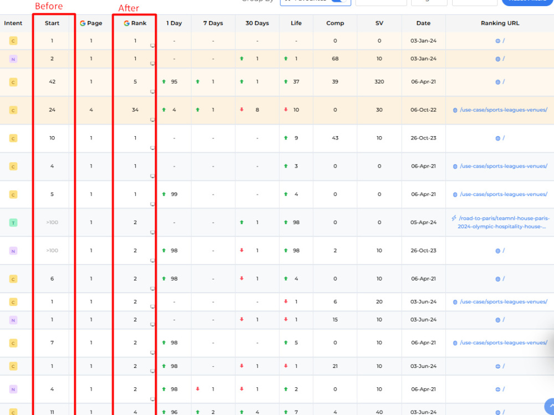
Task: Click the N intent badge in 26-Oct-23 >100 row
Action: point(13,251)
